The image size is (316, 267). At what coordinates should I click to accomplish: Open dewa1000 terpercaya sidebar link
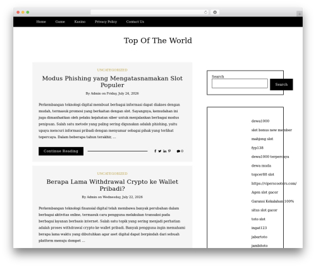[270, 157]
